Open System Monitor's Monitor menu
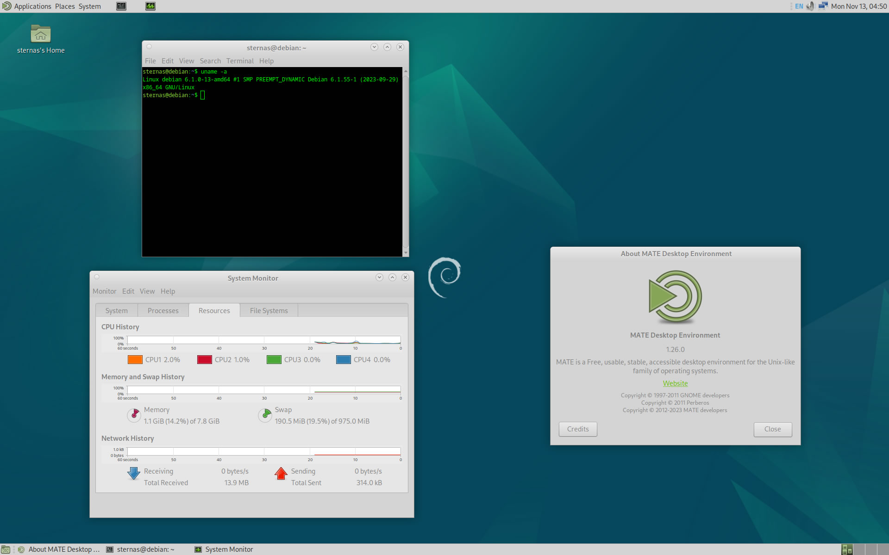Image resolution: width=889 pixels, height=555 pixels. coord(104,291)
